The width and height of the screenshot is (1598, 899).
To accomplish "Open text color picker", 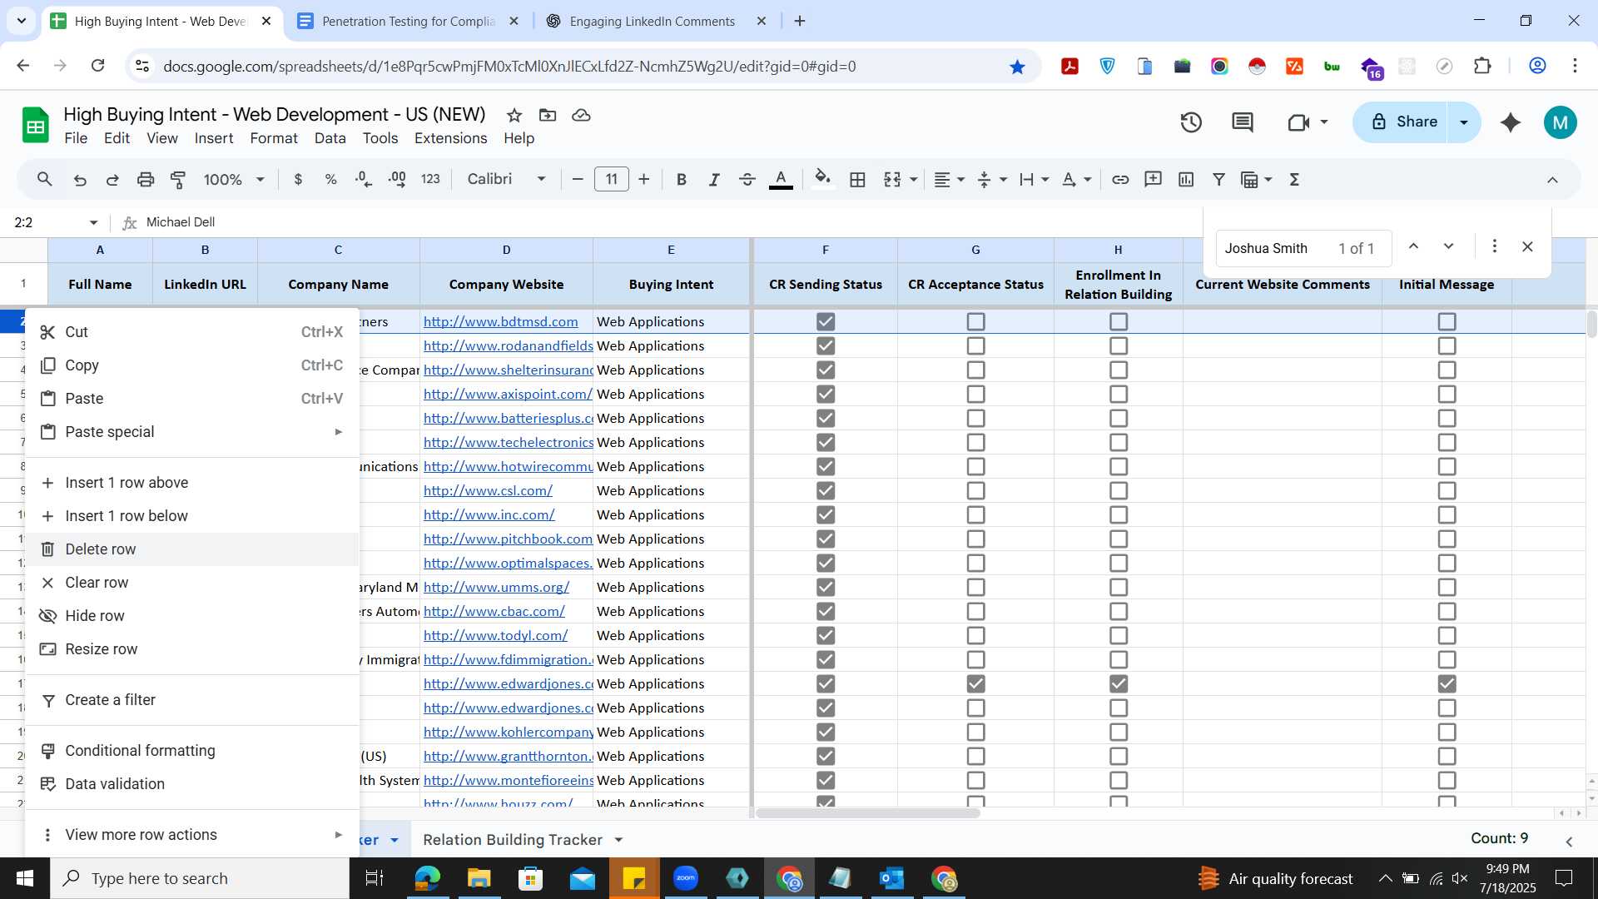I will (781, 180).
